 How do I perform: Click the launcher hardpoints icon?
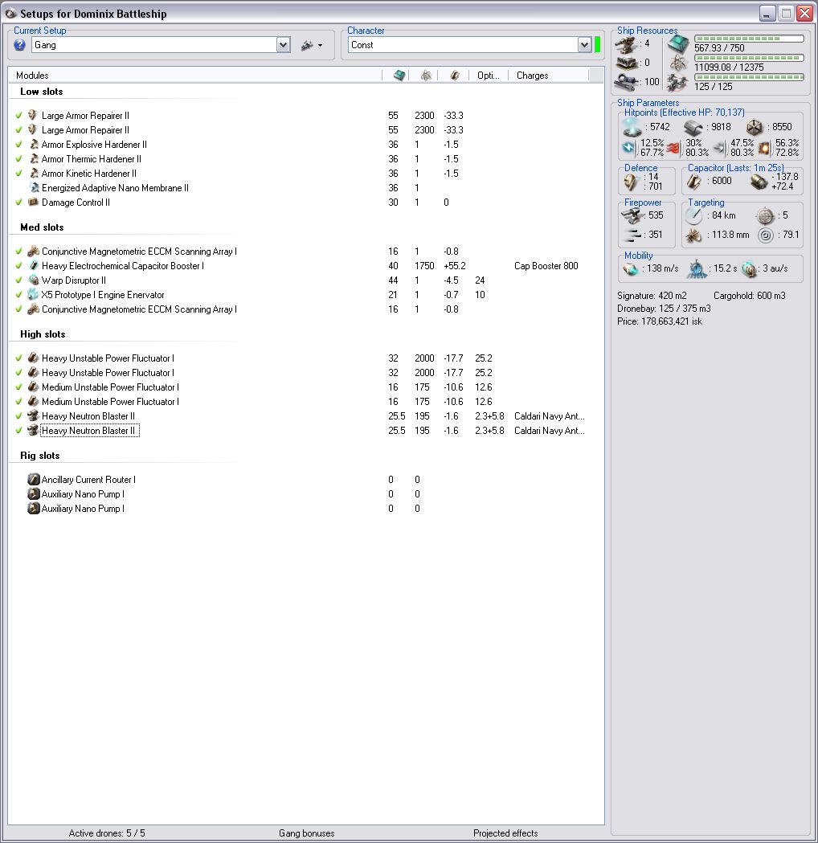[x=627, y=63]
